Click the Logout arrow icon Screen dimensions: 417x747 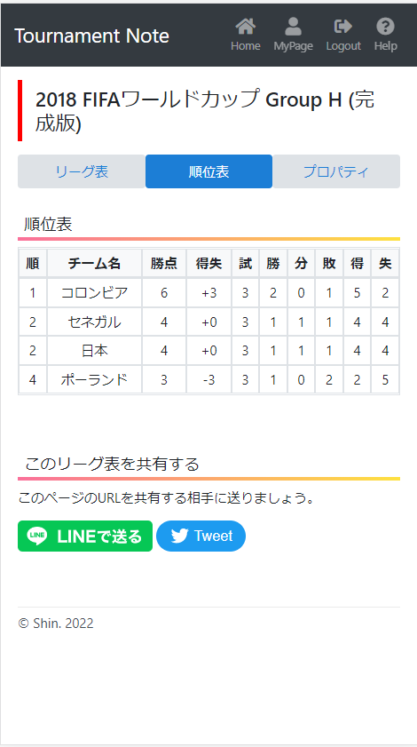point(343,26)
